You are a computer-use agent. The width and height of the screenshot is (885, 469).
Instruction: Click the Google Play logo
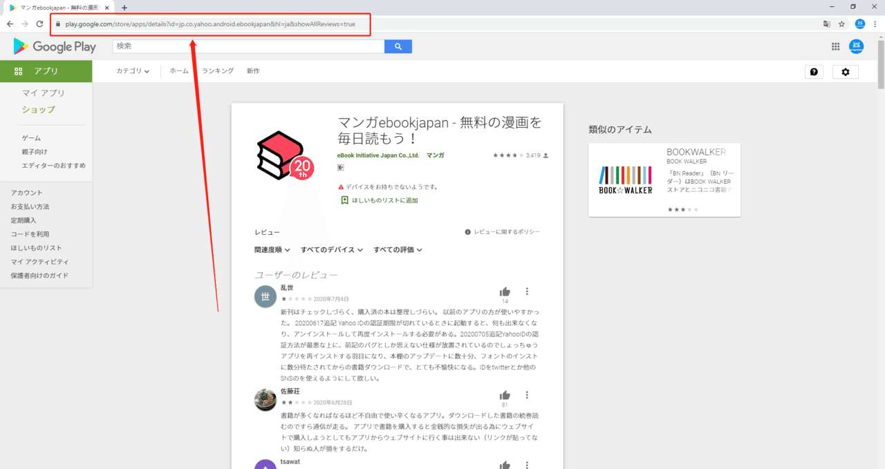tap(55, 47)
